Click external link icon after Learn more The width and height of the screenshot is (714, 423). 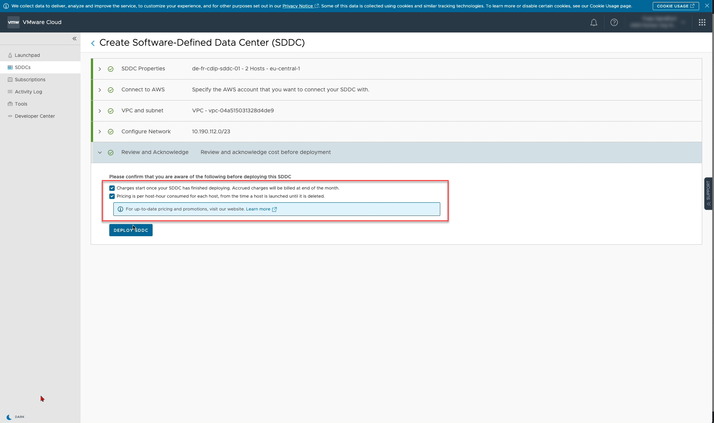(x=274, y=209)
